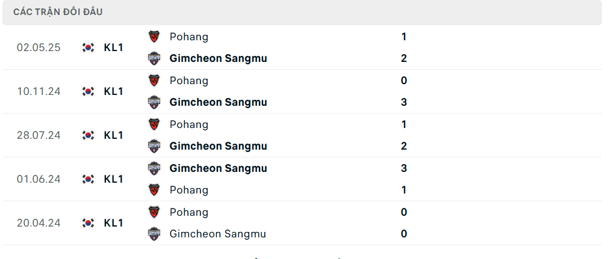This screenshot has width=608, height=259.
Task: Open KL1 league link for 28.07.24
Action: pyautogui.click(x=114, y=135)
